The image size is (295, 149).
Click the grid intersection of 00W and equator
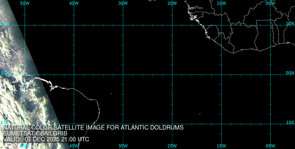coord(270,74)
